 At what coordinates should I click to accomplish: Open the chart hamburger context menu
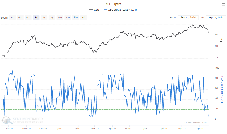223,5
